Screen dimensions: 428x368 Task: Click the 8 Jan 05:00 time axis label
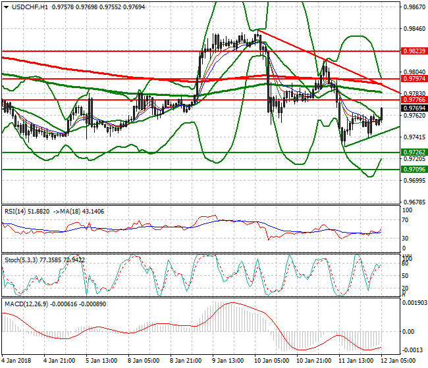144,361
